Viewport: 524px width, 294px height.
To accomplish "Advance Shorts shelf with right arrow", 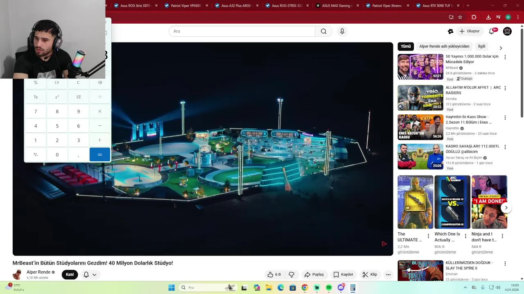I will pyautogui.click(x=506, y=207).
